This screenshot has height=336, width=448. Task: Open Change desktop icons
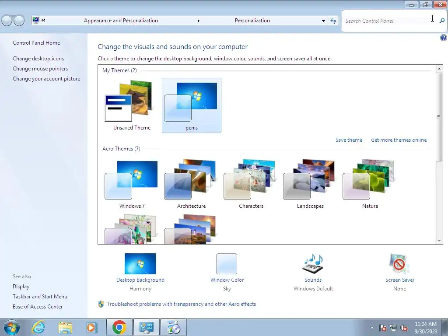tap(38, 59)
